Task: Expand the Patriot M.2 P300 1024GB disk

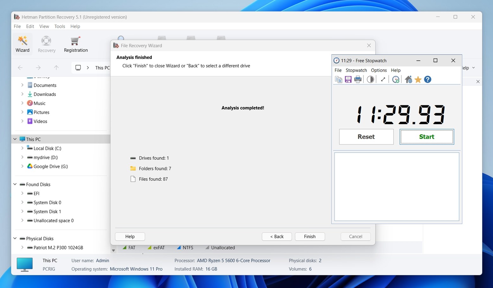Action: coord(22,247)
